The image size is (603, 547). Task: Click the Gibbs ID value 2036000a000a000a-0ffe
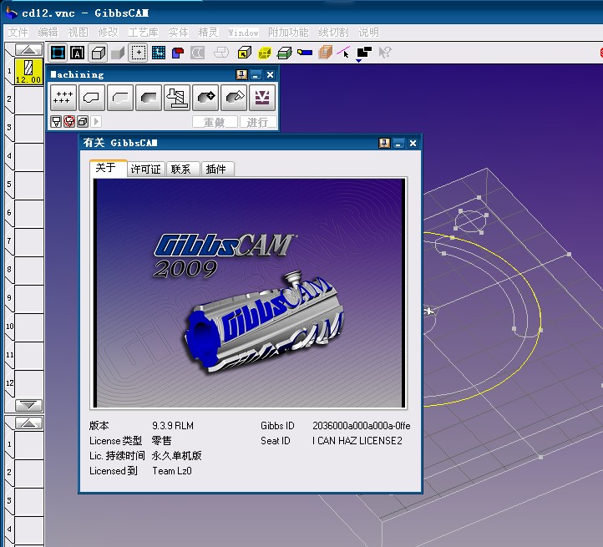(362, 426)
